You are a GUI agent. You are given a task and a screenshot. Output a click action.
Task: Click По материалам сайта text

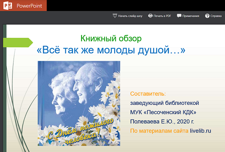(159, 131)
